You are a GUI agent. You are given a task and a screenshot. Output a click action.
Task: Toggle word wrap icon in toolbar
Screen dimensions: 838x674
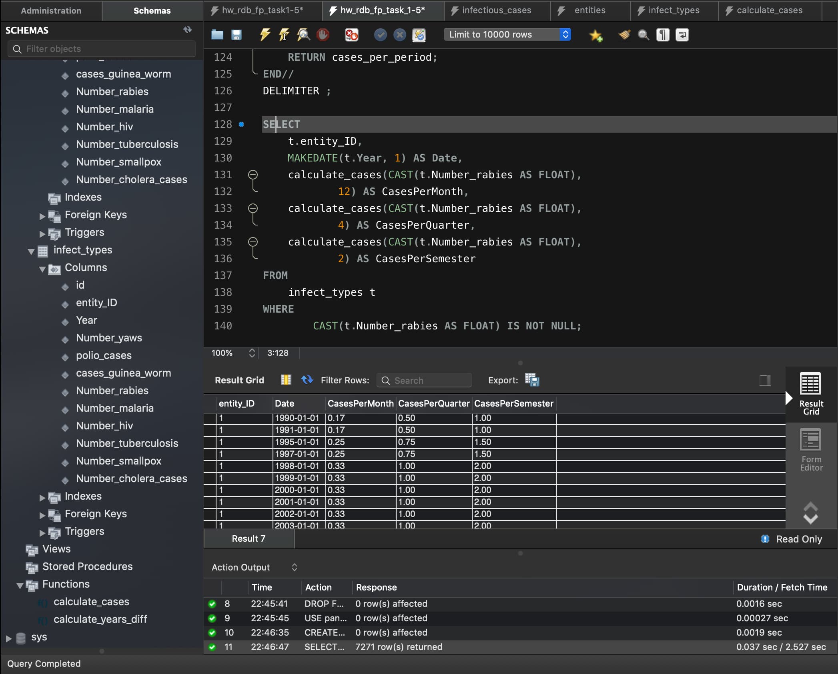(x=682, y=35)
